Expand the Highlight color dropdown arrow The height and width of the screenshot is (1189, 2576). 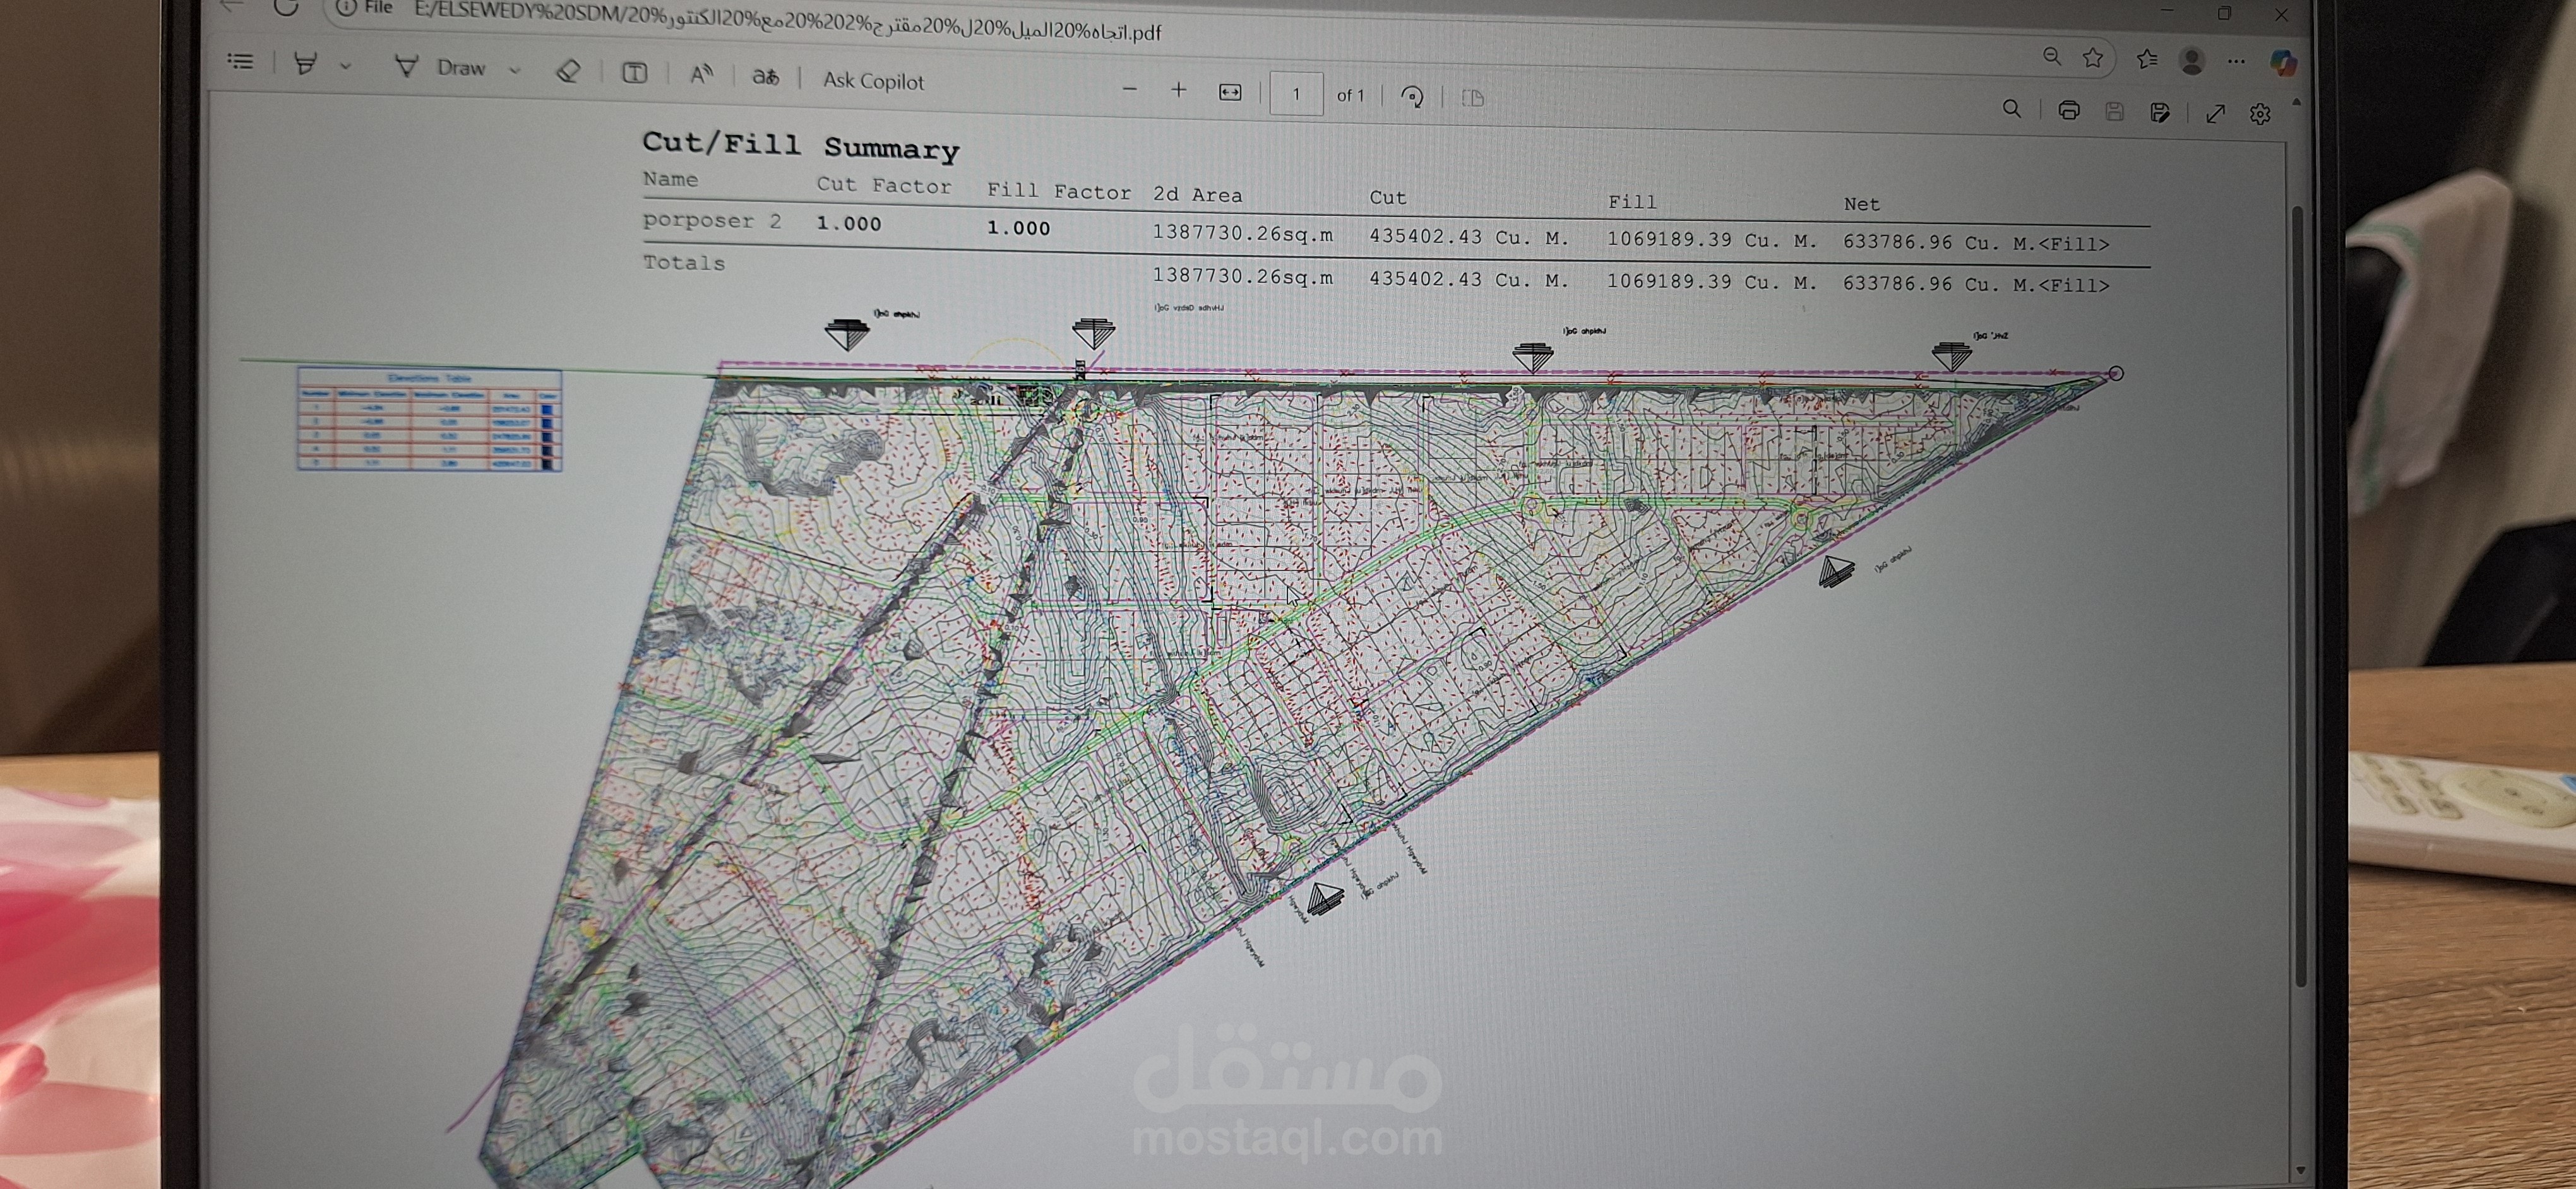pos(345,66)
